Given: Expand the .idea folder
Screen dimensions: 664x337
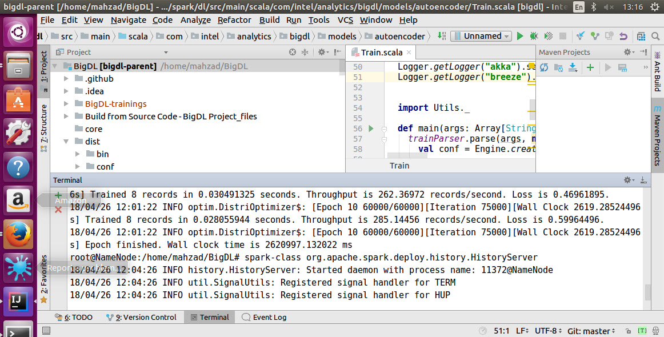Looking at the screenshot, I should [x=66, y=91].
